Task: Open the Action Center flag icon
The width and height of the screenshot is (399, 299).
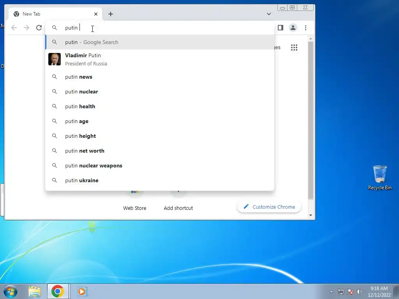Action: [350, 292]
